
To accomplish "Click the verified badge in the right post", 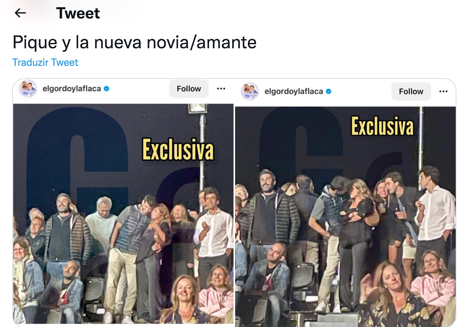I will pyautogui.click(x=329, y=92).
